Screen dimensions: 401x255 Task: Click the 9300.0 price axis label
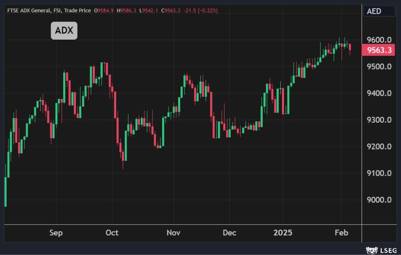(x=379, y=120)
